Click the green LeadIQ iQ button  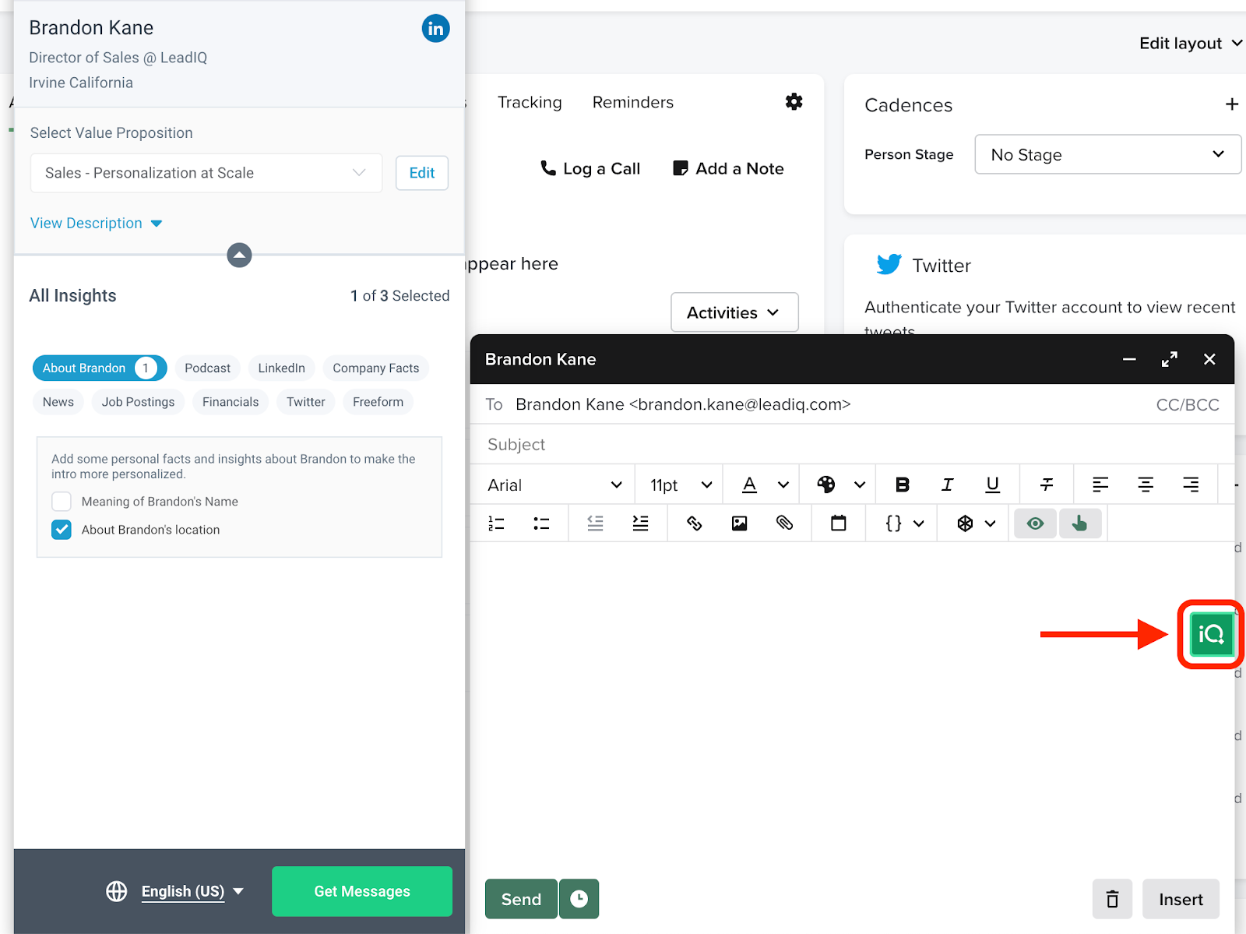[x=1211, y=634]
